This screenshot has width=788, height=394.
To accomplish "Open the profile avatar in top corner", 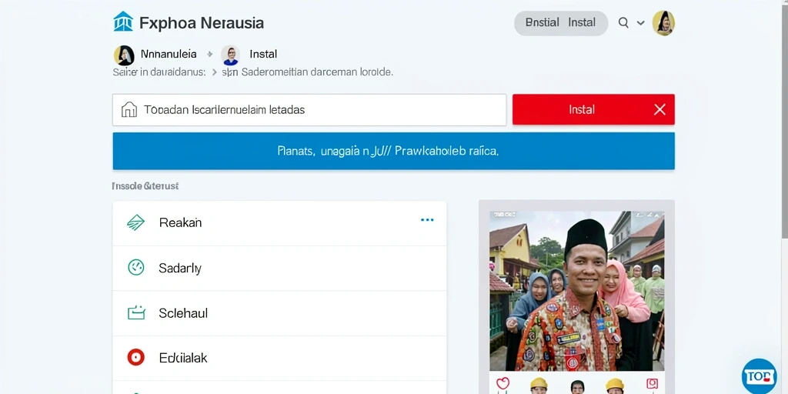I will tap(663, 23).
